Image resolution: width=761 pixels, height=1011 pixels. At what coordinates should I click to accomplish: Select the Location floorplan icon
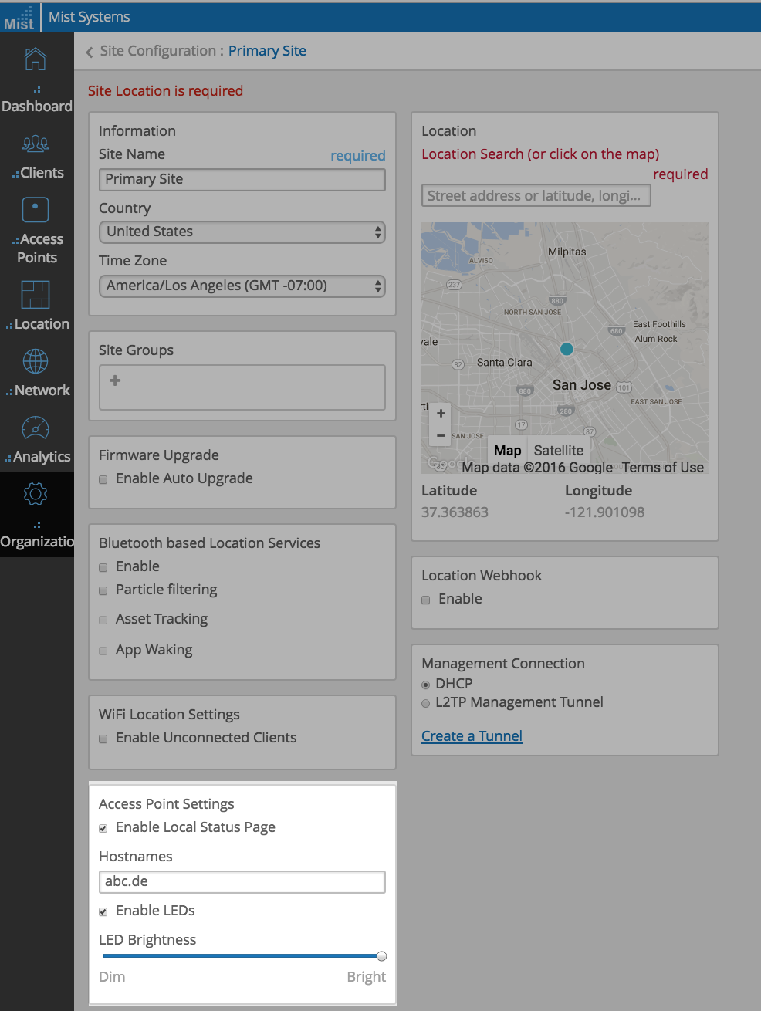pyautogui.click(x=36, y=295)
